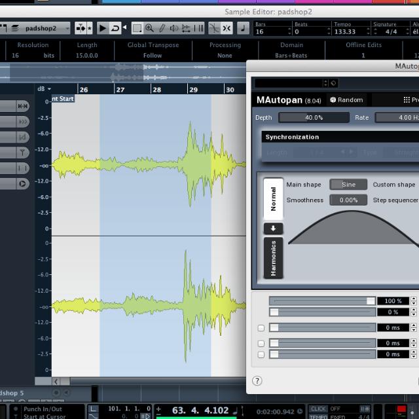The image size is (419, 419).
Task: Select the range selection tool
Action: tap(137, 28)
